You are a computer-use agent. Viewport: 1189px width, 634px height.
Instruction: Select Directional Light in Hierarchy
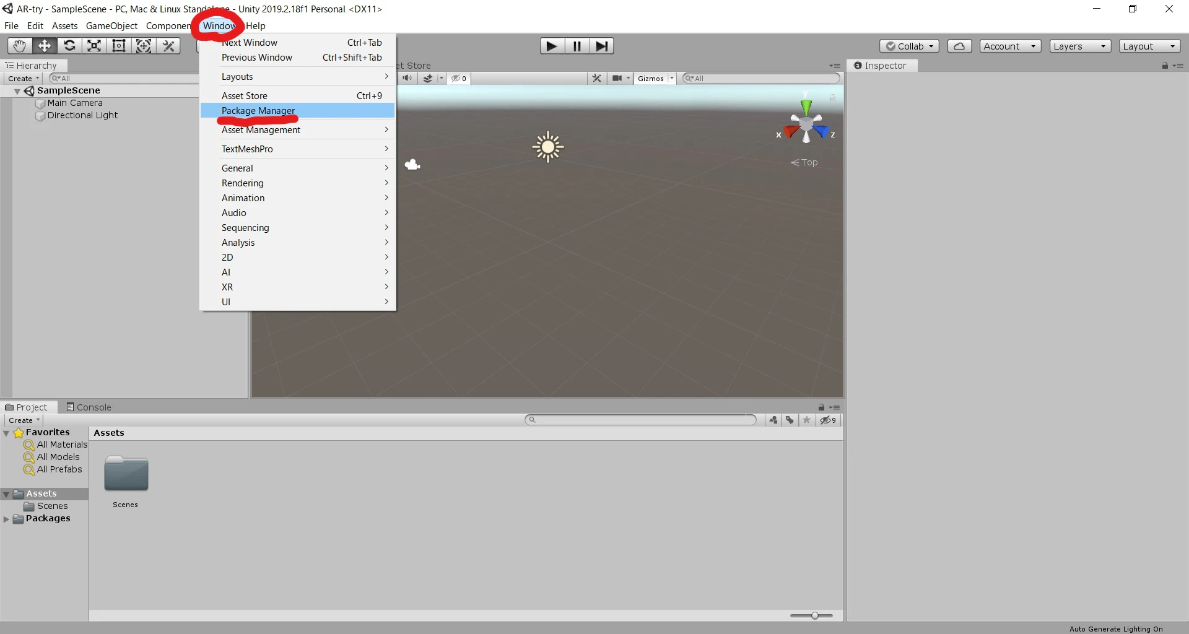(x=82, y=115)
